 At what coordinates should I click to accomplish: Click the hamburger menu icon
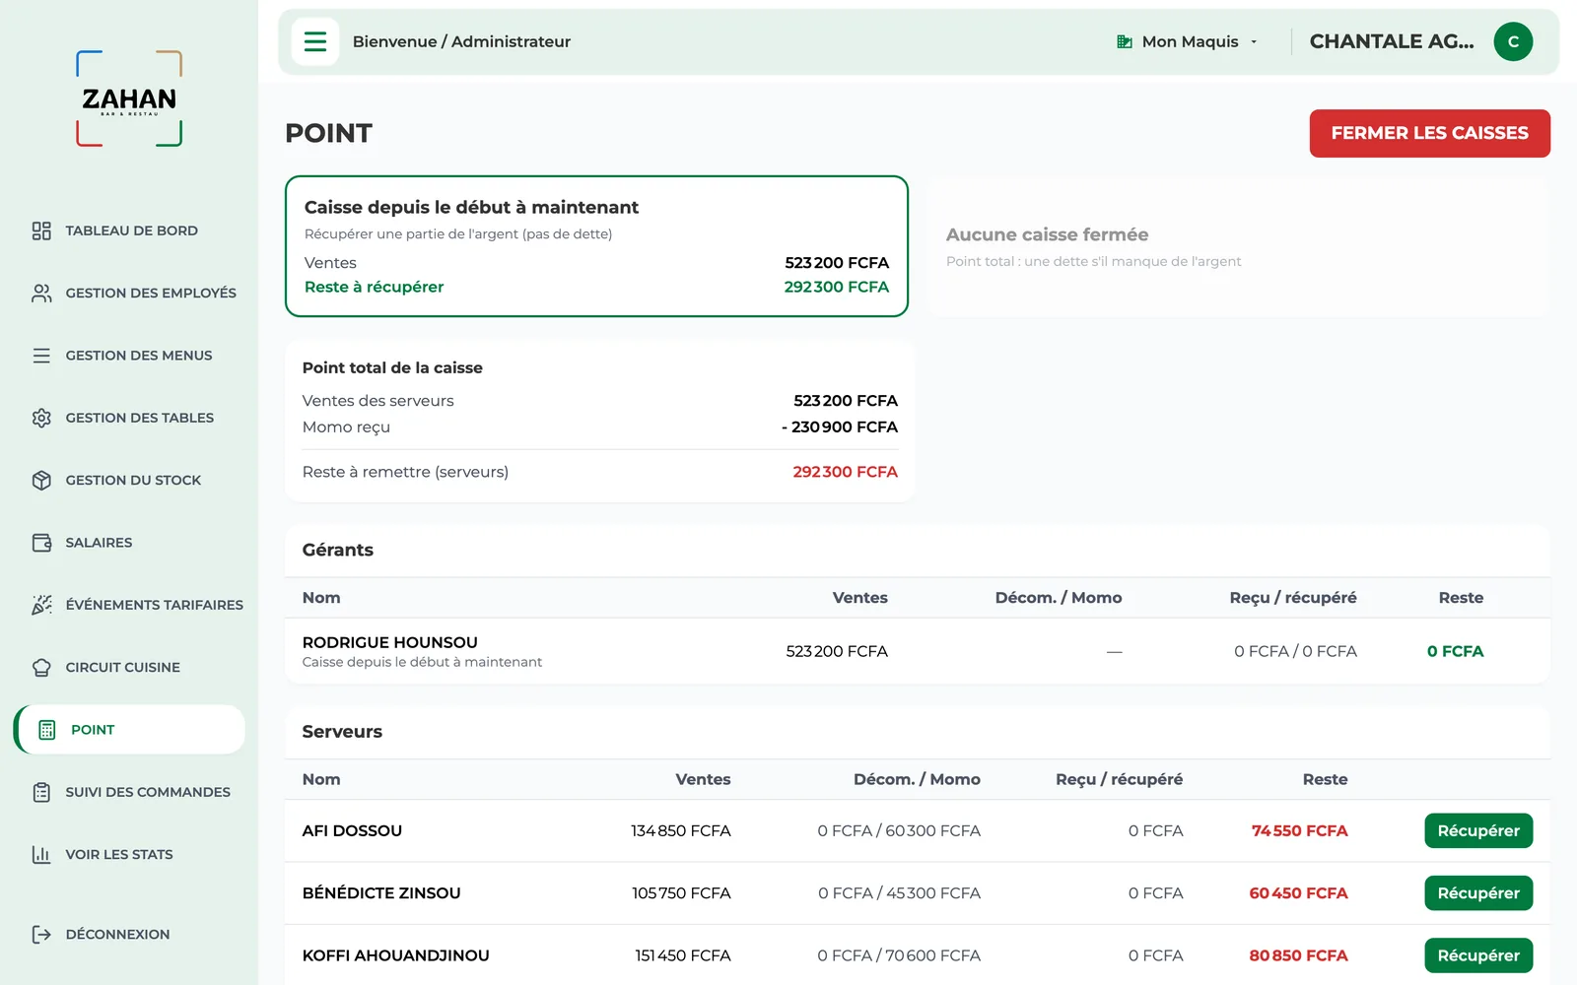point(315,41)
